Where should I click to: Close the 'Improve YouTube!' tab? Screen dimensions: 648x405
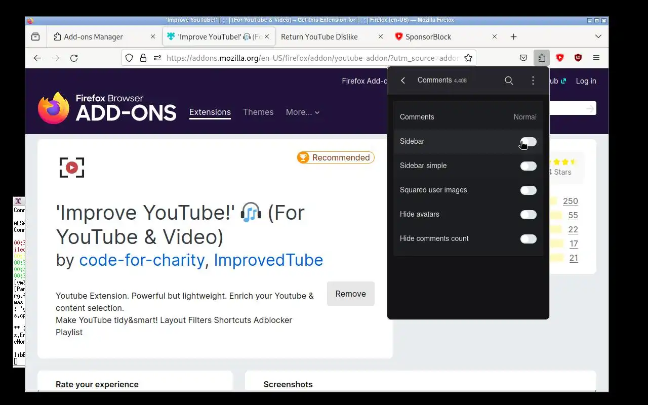pyautogui.click(x=267, y=36)
